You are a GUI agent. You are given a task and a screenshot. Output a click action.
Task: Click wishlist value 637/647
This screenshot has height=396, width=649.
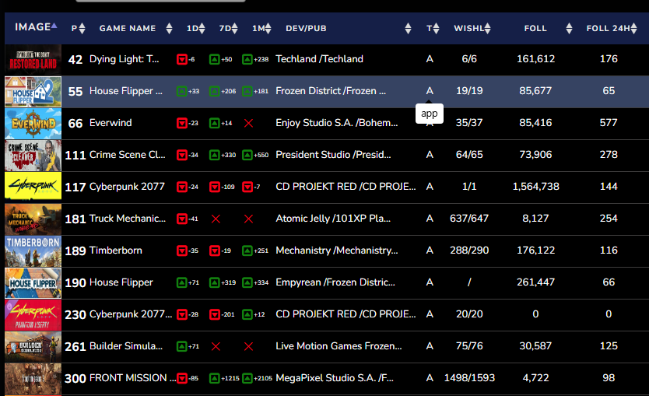pos(469,219)
